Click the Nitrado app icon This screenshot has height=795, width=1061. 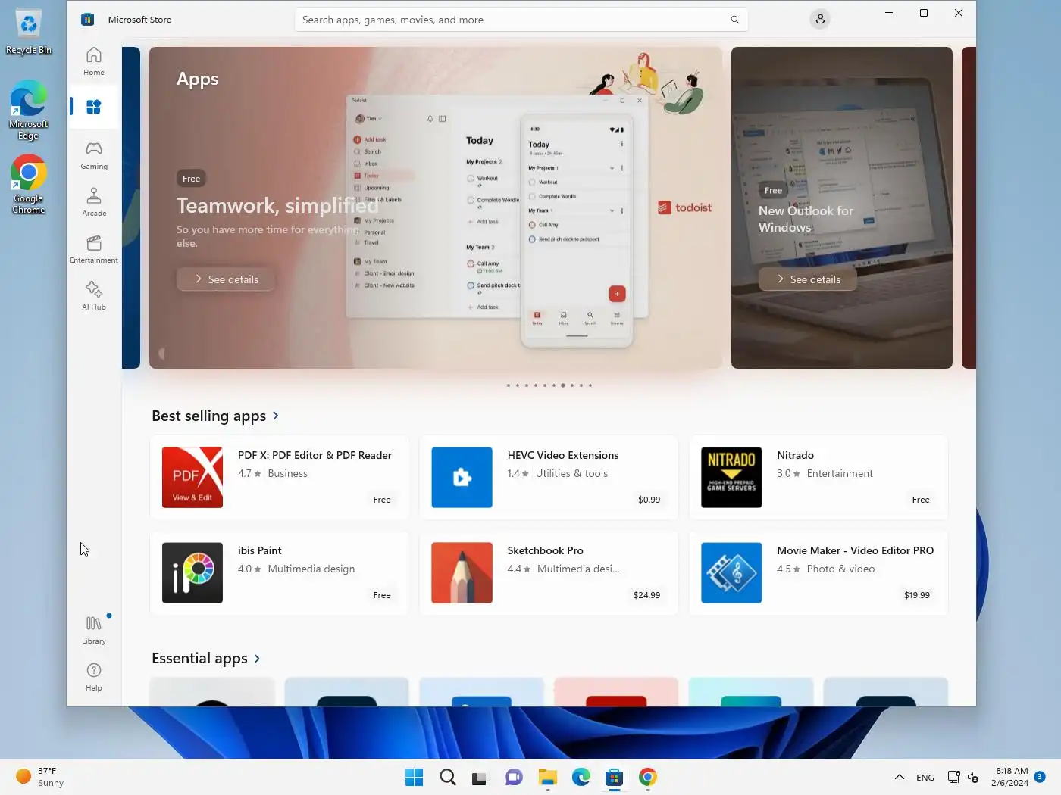[x=731, y=477]
